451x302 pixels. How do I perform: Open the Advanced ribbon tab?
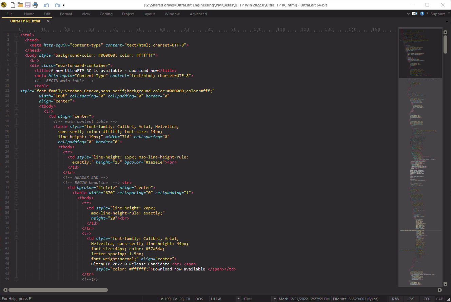pos(198,14)
